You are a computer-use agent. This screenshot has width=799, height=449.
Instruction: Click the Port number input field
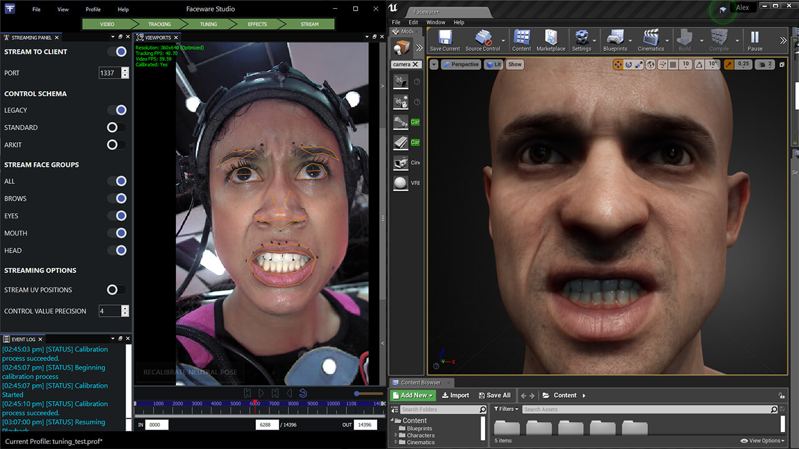(109, 73)
